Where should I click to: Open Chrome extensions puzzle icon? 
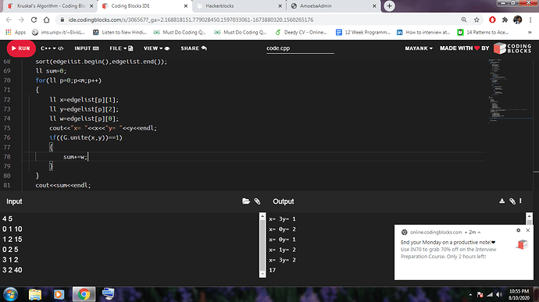[505, 20]
